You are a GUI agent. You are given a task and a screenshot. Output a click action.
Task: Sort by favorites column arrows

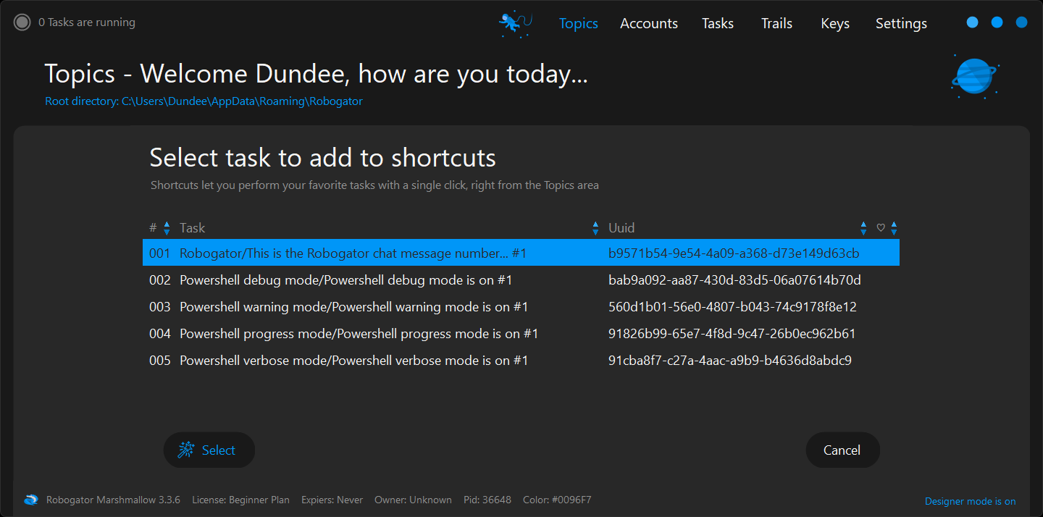pyautogui.click(x=894, y=228)
